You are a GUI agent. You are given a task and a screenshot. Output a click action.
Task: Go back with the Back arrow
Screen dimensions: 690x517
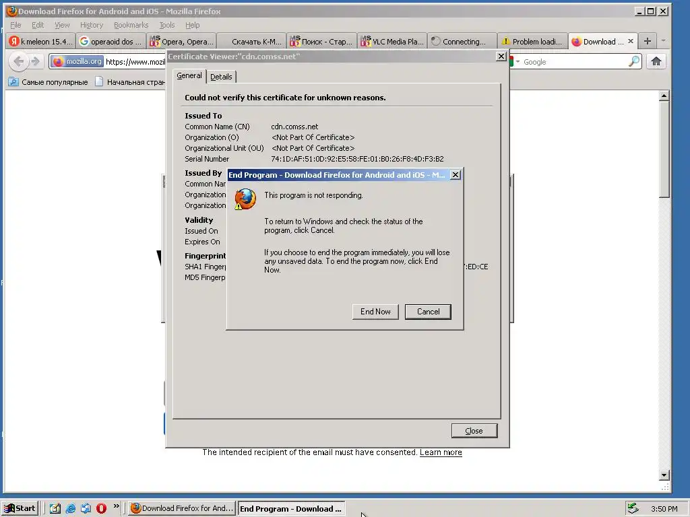[x=18, y=61]
